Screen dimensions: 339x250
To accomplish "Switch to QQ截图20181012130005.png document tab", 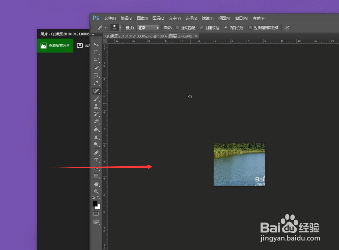I will tap(148, 36).
